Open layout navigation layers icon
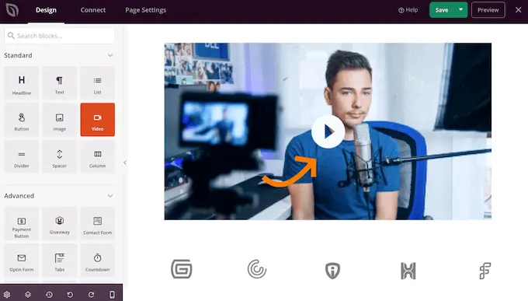Screen dimensions: 528x301 [28, 295]
